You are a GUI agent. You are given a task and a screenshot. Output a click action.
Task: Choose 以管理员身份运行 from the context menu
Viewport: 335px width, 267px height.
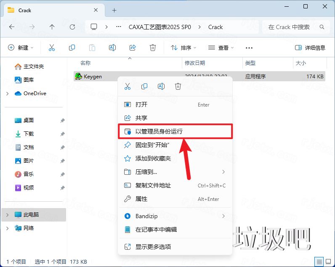point(175,131)
